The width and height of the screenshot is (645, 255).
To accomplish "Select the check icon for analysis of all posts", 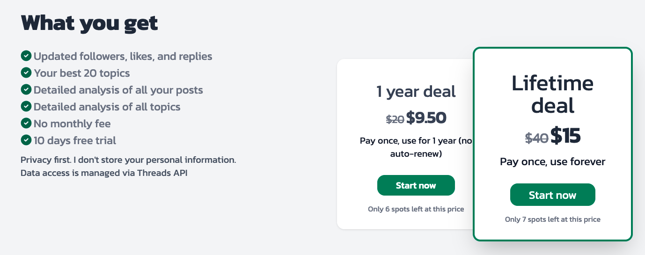I will coord(26,90).
